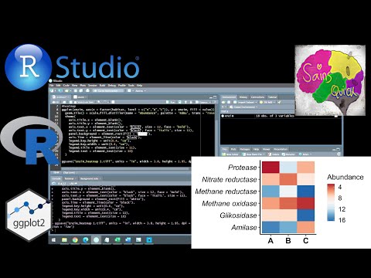
Task: Open the Session menu
Action: 93,86
